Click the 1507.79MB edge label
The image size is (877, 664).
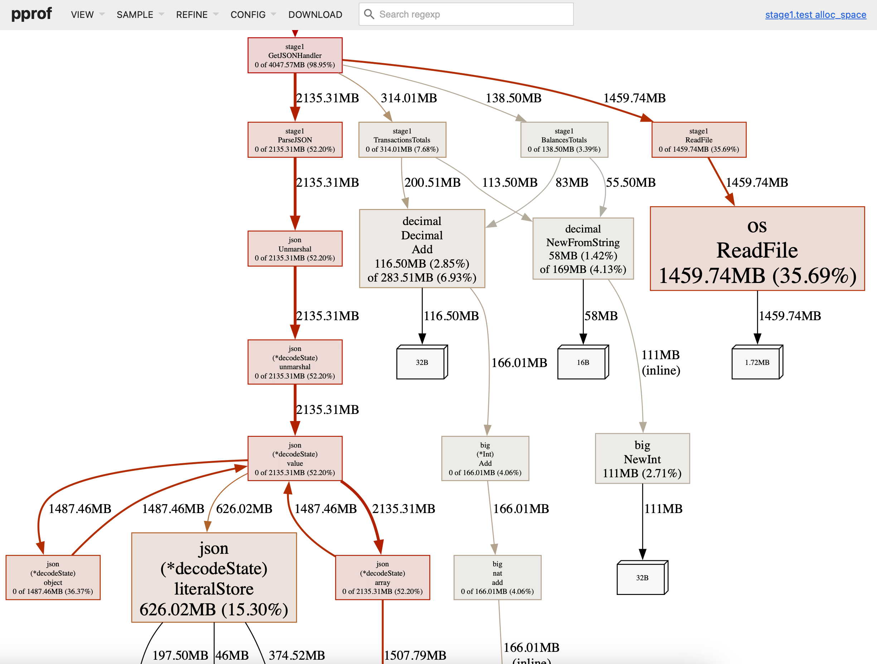point(415,655)
